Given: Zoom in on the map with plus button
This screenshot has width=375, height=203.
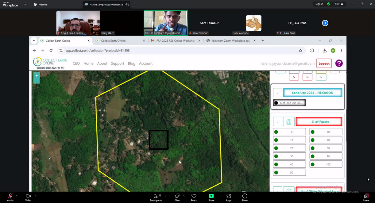Looking at the screenshot, I should point(37,75).
